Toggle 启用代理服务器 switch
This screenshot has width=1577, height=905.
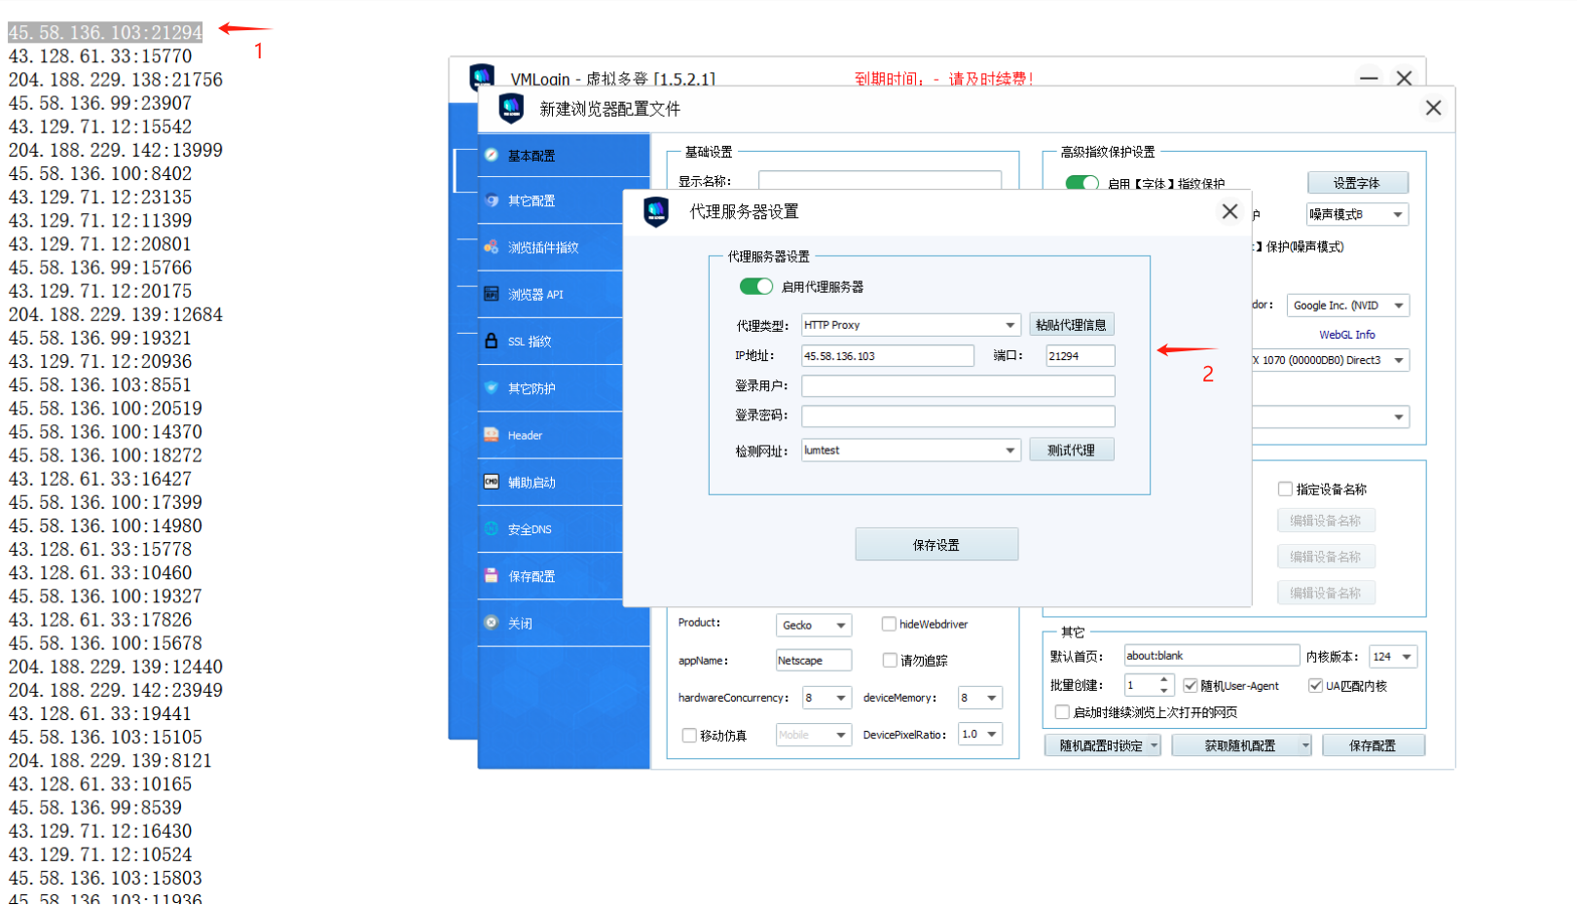click(x=756, y=286)
